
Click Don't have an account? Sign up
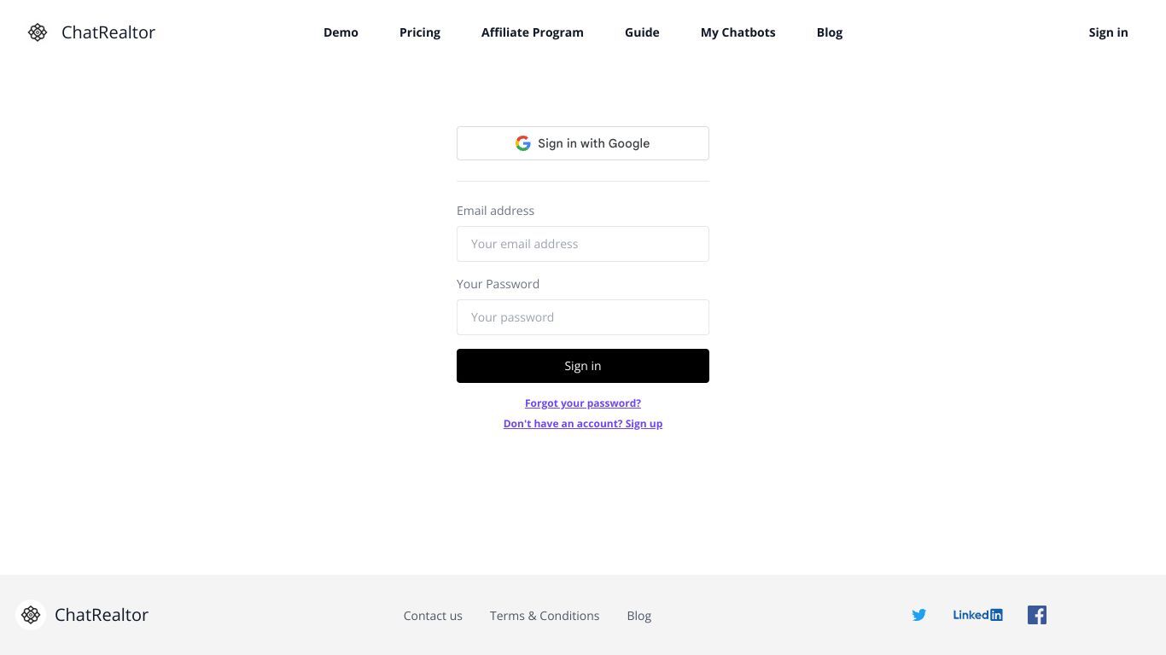(x=583, y=424)
